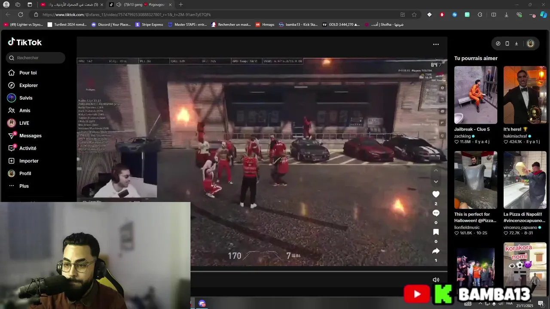Open Messages in sidebar
This screenshot has height=309, width=550.
click(x=24, y=136)
